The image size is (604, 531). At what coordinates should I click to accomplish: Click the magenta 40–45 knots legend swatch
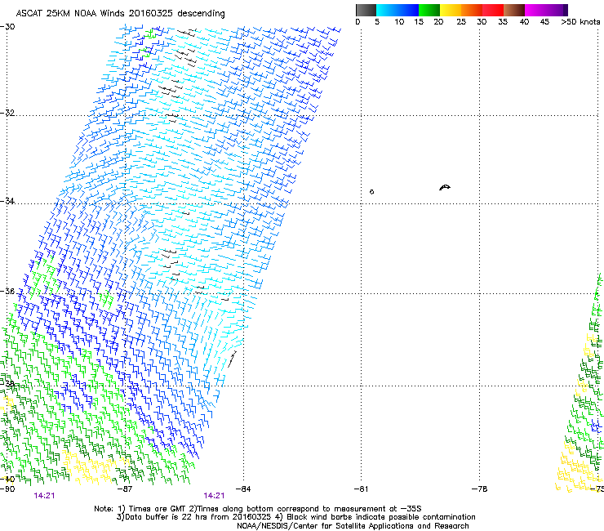click(x=535, y=10)
